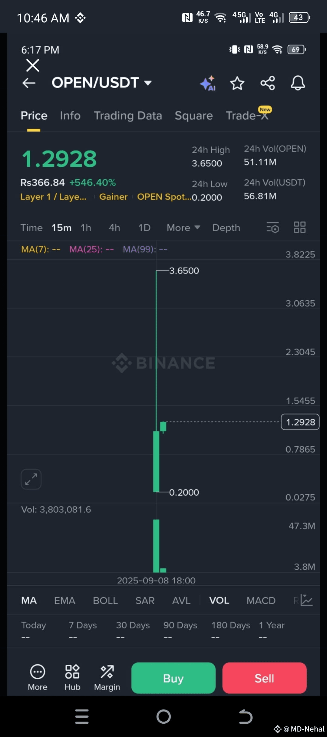Open the four-square layout grid icon
This screenshot has width=327, height=737.
click(x=300, y=228)
